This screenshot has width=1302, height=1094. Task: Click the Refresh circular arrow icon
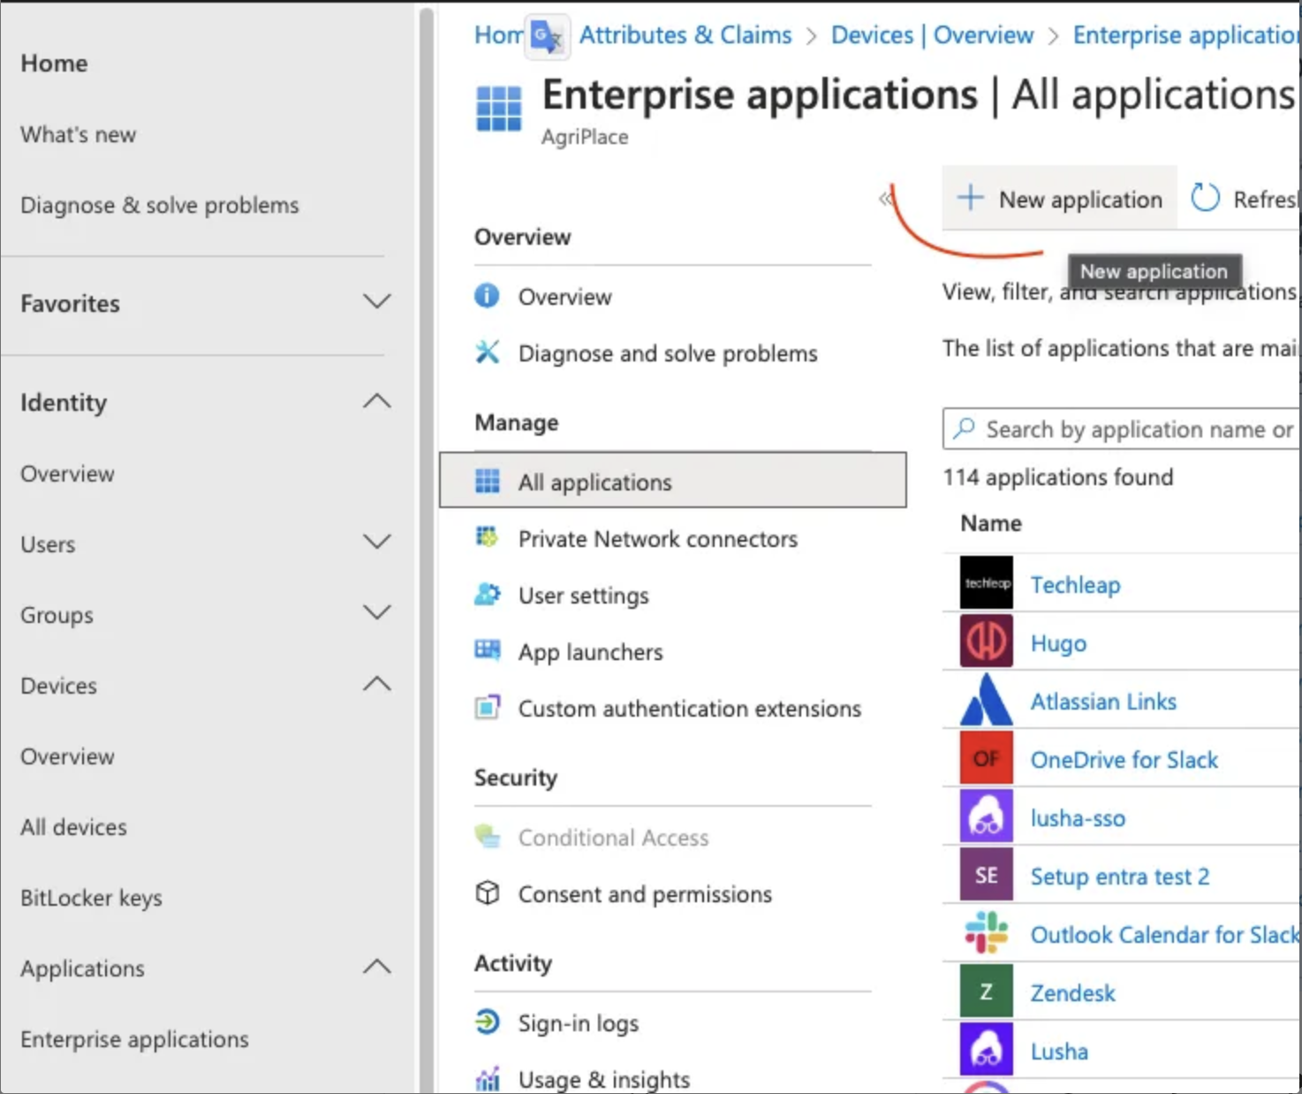click(1205, 198)
